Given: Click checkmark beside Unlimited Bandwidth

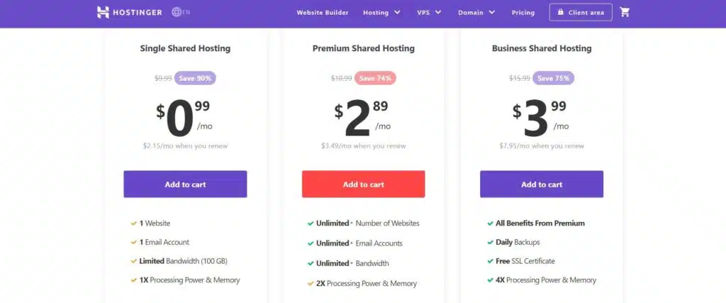Looking at the screenshot, I should [x=311, y=263].
